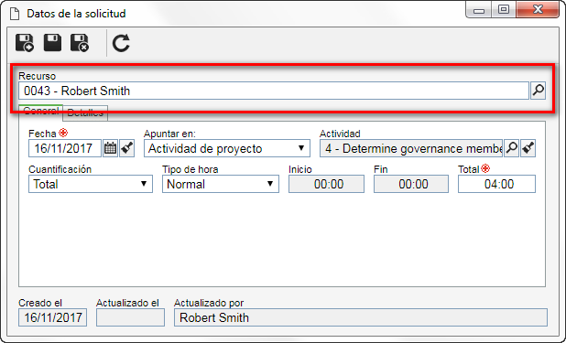Click the Actividad text field

click(x=411, y=148)
